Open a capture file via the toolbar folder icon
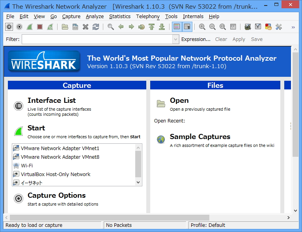 [x=65, y=27]
